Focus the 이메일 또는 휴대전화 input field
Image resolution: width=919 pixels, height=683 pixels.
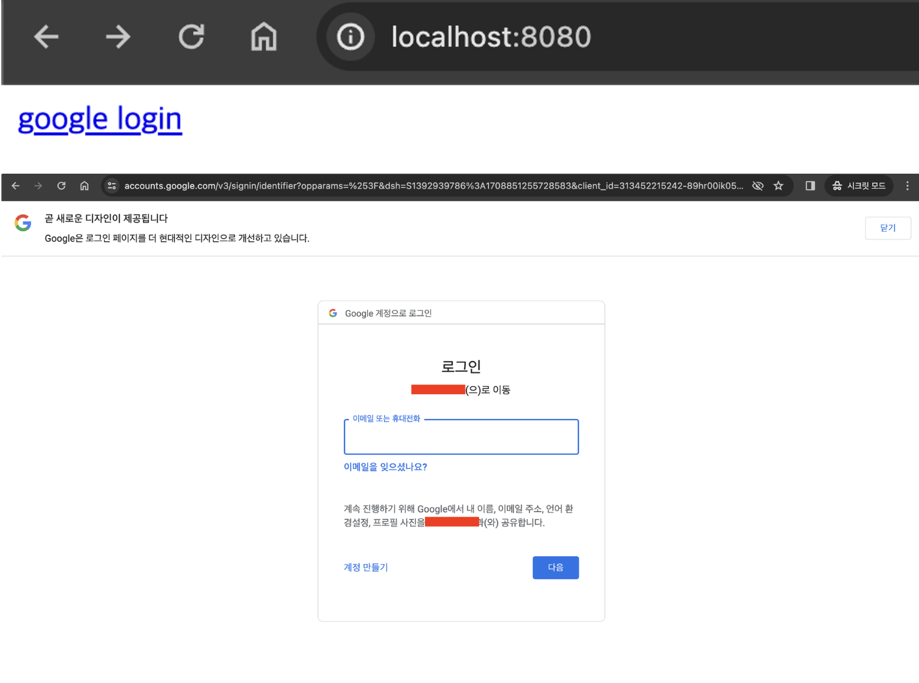click(x=461, y=437)
